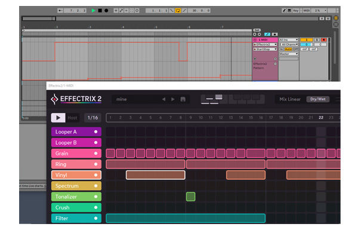
Task: Go to previous preset with left arrow
Action: click(x=163, y=99)
